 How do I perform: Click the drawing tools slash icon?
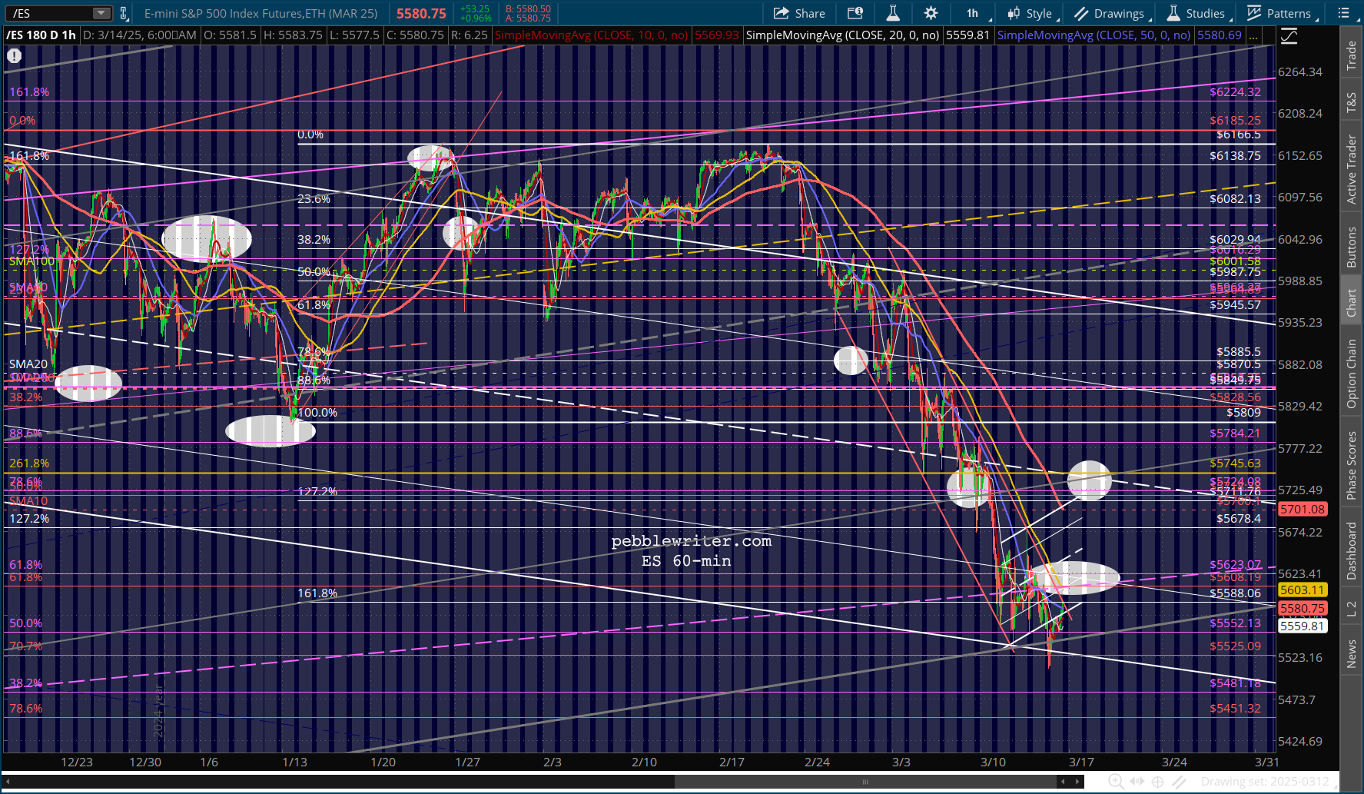pos(1180,782)
